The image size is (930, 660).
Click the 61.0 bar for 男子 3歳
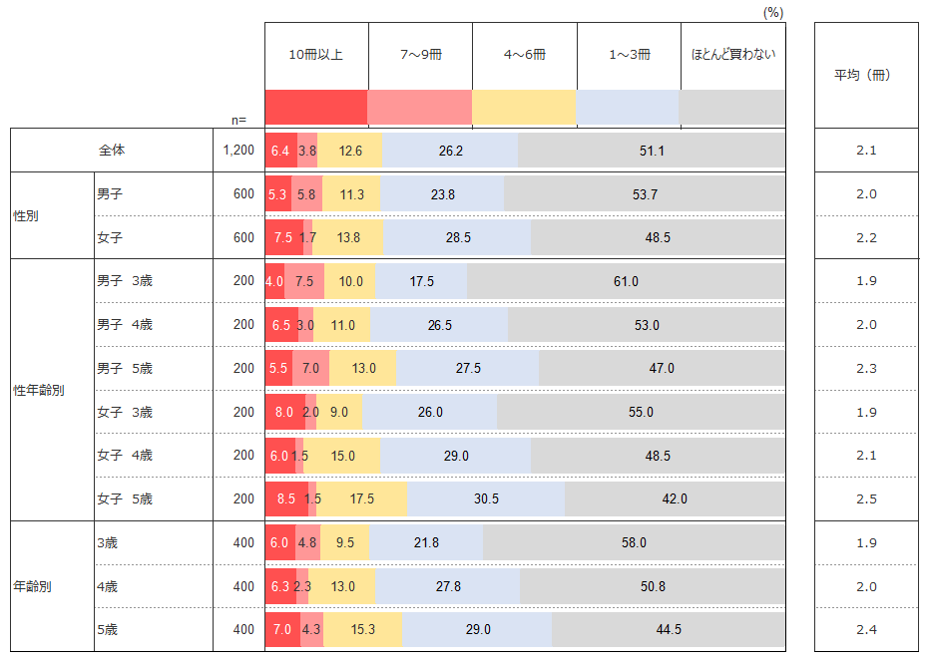[x=626, y=281]
